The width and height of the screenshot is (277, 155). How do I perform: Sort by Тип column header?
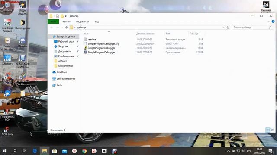pos(167,34)
